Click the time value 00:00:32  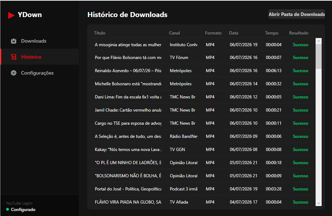coord(274,84)
